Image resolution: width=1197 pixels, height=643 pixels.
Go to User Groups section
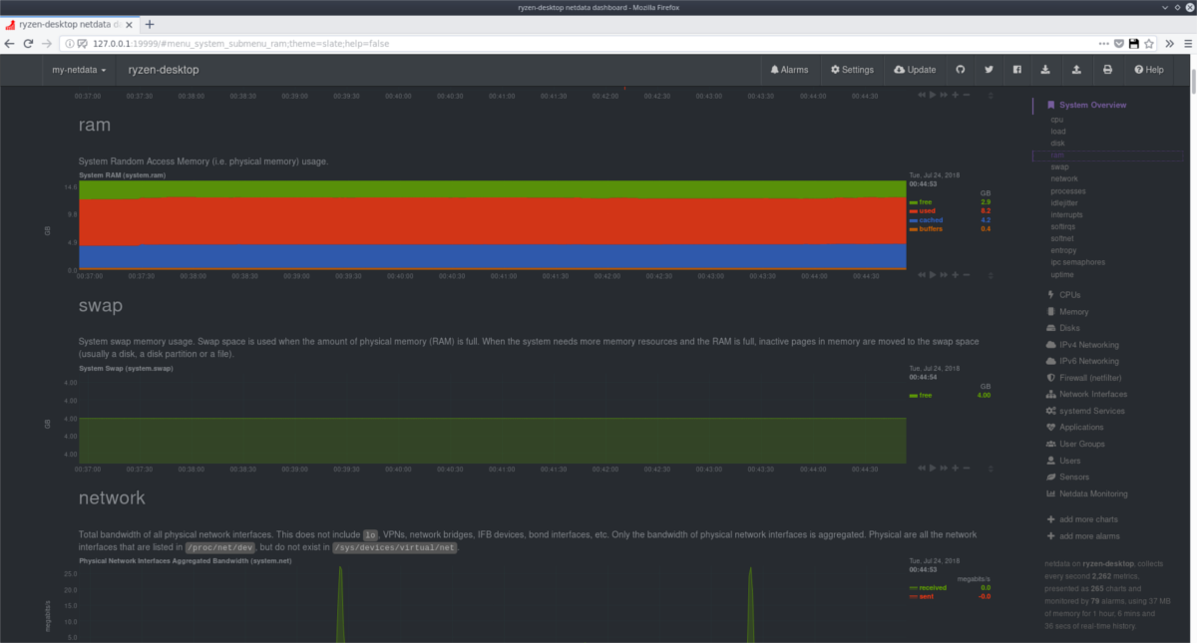pyautogui.click(x=1074, y=444)
